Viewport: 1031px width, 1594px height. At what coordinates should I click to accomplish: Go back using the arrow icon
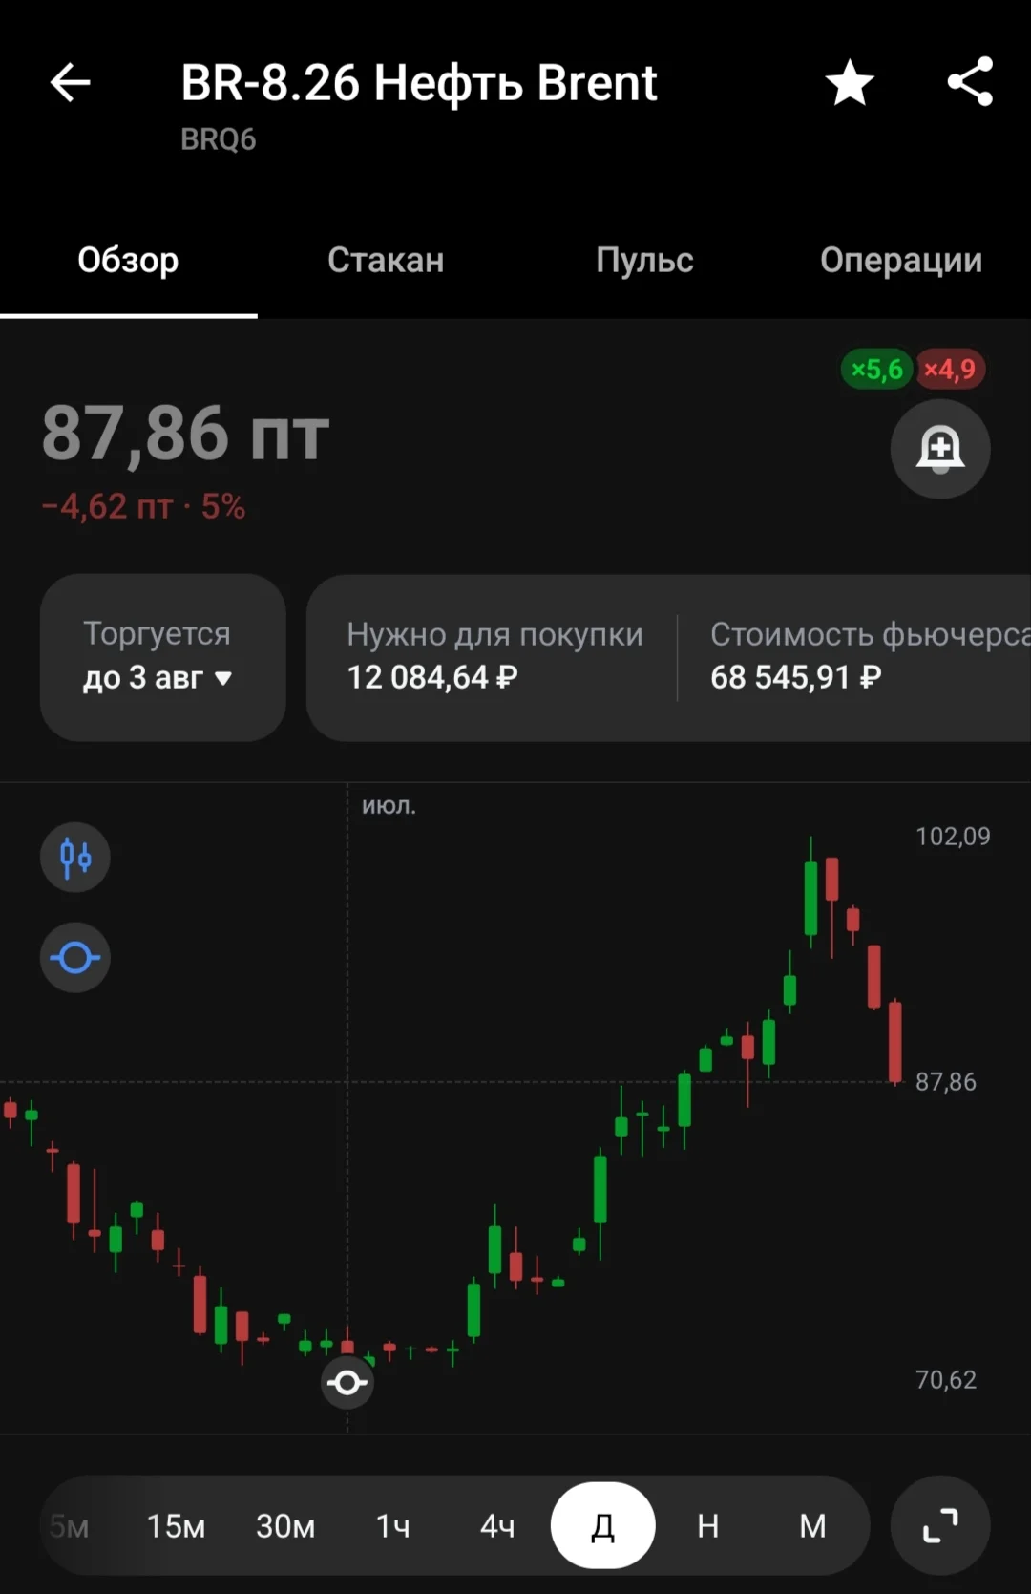point(70,83)
